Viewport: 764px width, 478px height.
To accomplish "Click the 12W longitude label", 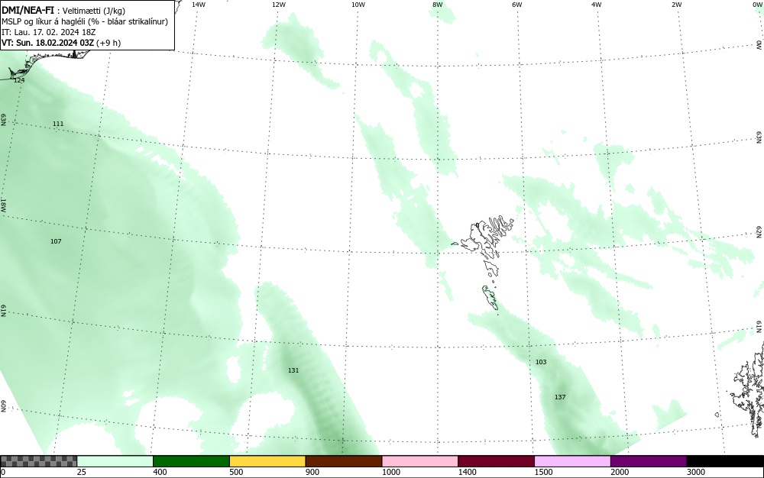I will 279,5.
